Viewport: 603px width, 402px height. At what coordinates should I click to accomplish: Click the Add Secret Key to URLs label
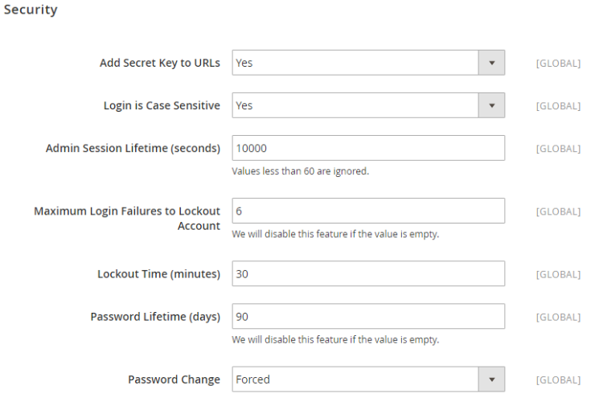pos(160,63)
